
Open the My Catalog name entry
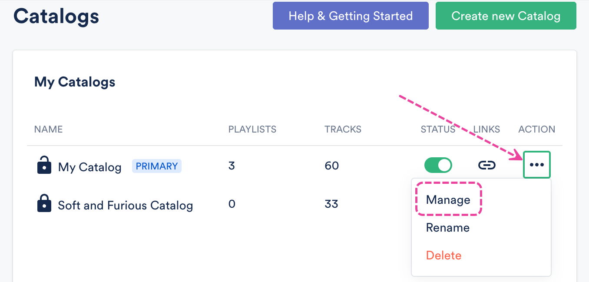click(x=90, y=167)
